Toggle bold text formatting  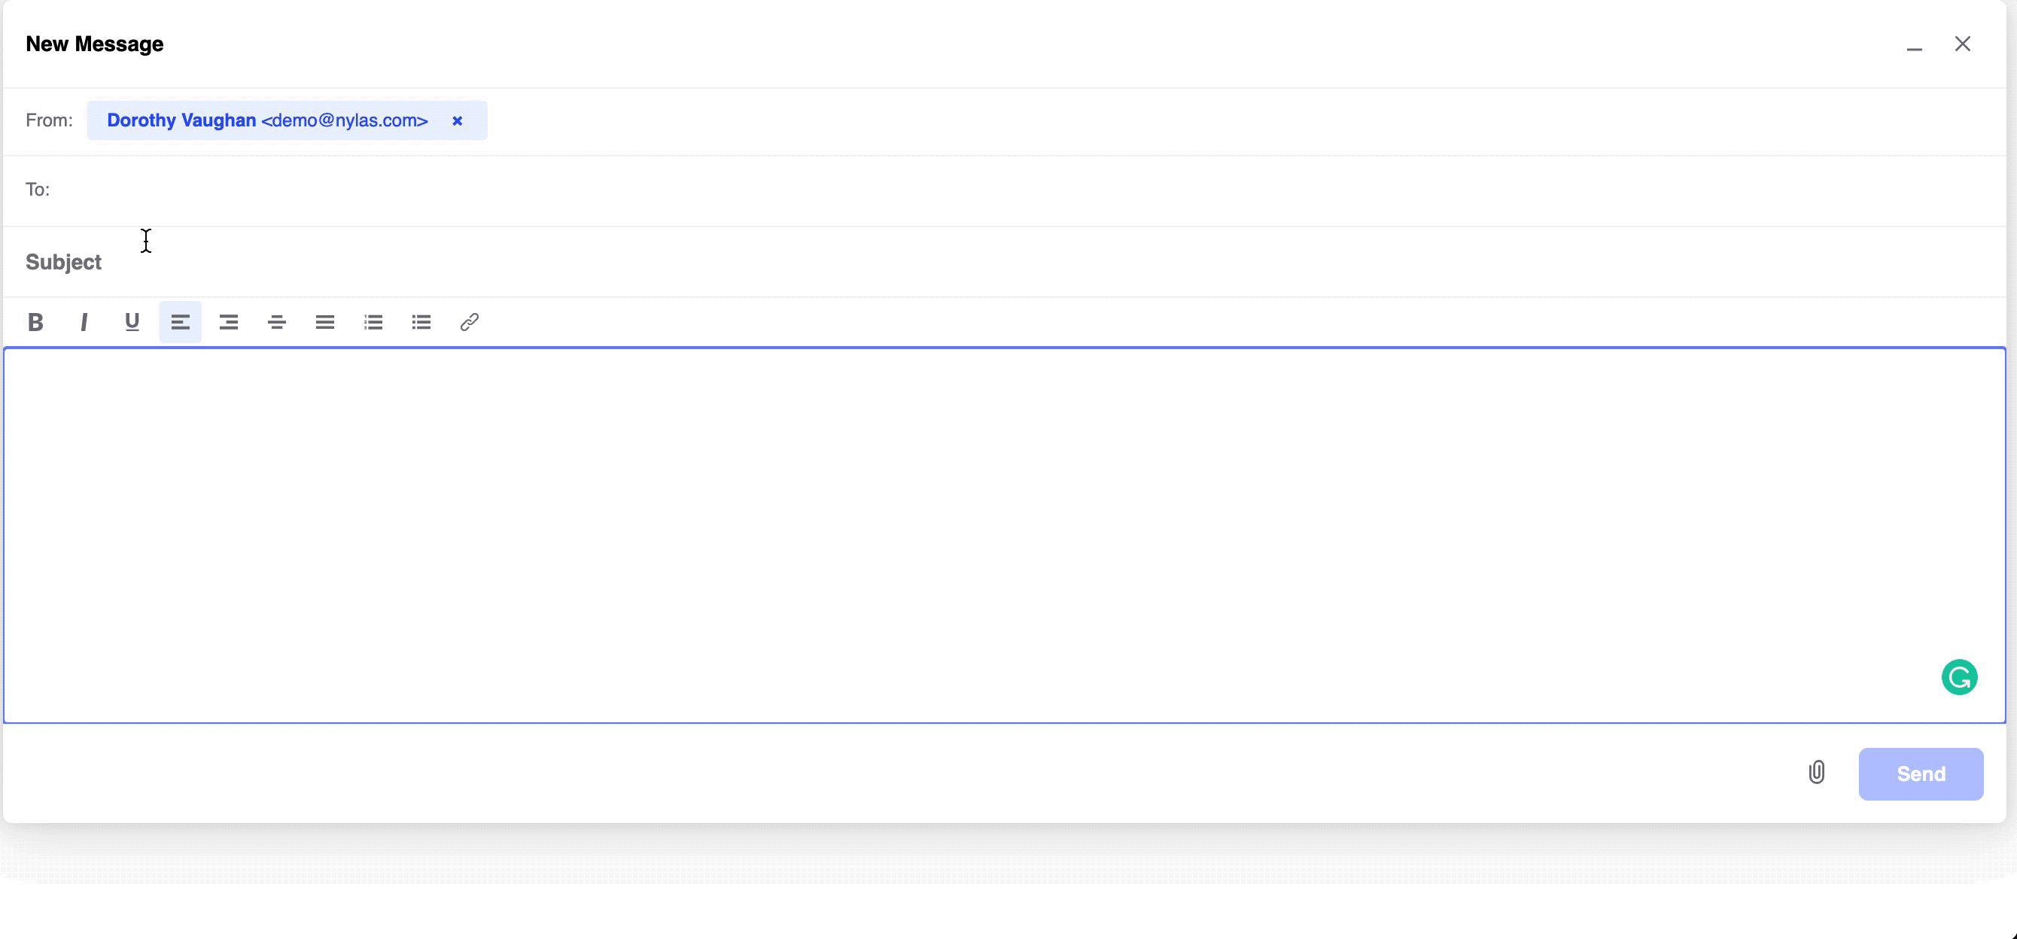35,321
